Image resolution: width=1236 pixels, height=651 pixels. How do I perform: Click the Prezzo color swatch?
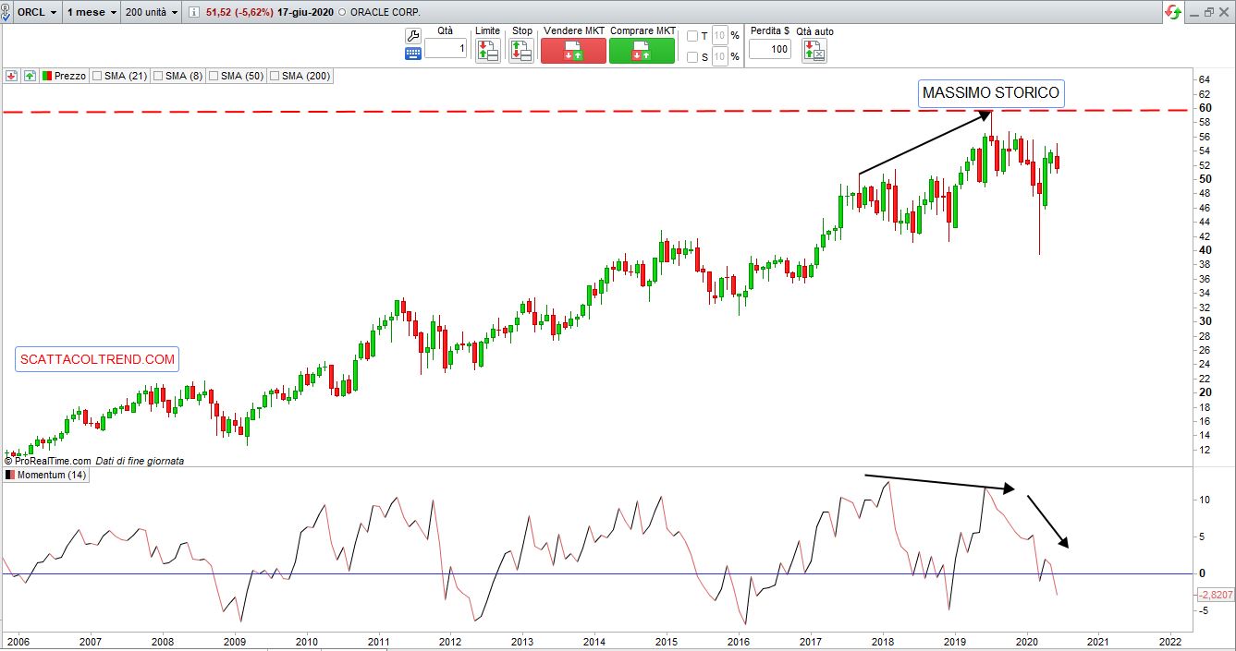[x=46, y=76]
